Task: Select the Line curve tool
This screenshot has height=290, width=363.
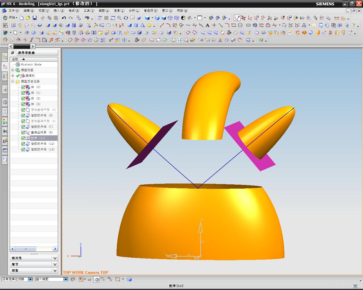Action: pyautogui.click(x=162, y=25)
